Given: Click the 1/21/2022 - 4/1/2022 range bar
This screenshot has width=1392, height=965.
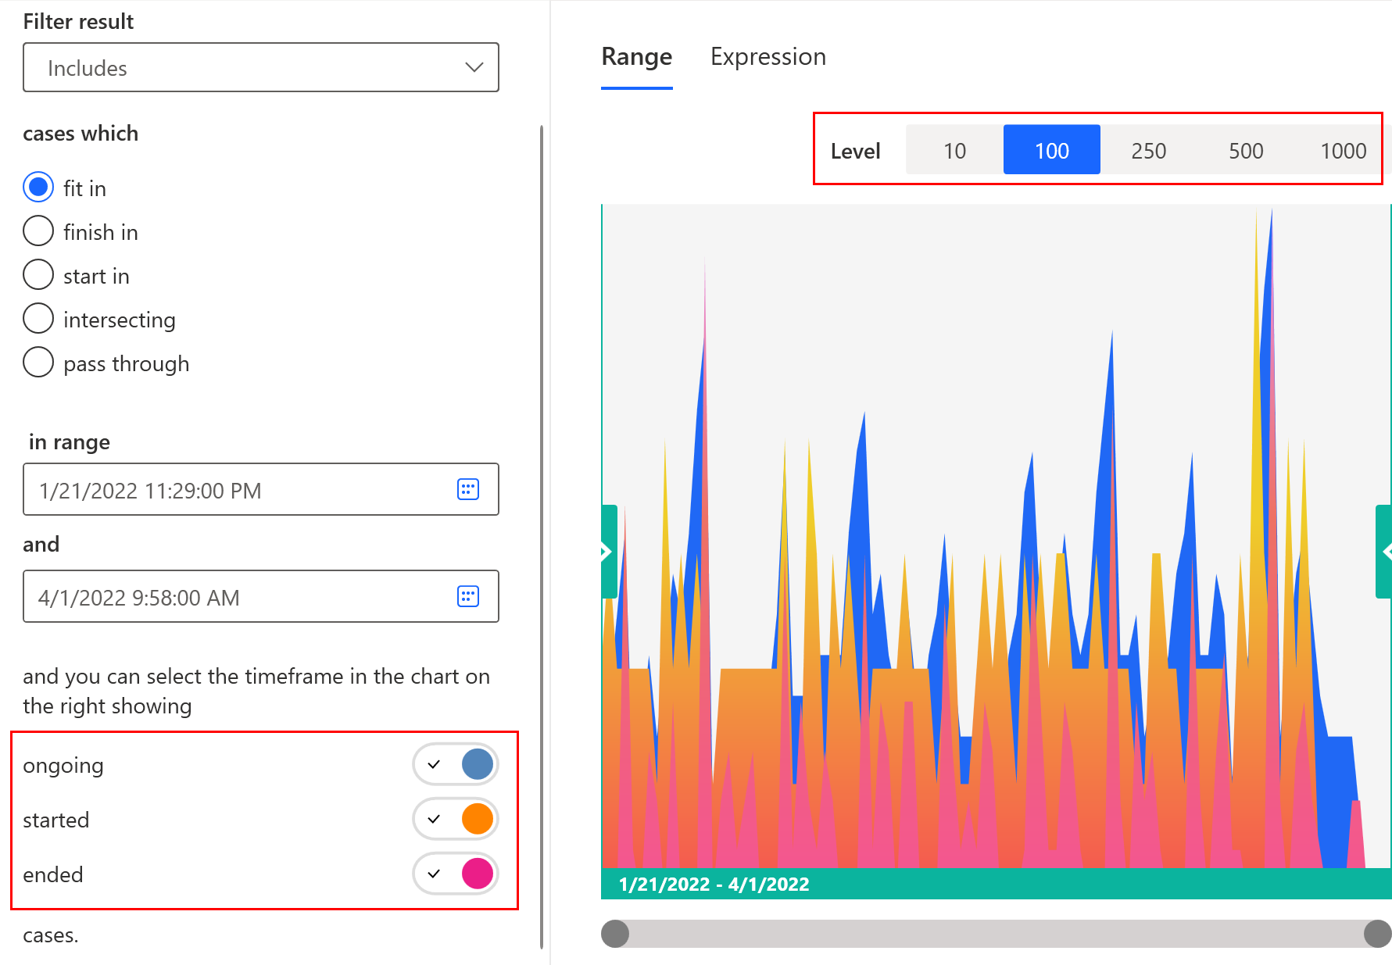Looking at the screenshot, I should pos(997,884).
